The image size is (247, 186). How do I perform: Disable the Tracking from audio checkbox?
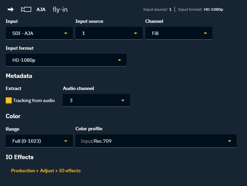click(x=9, y=100)
